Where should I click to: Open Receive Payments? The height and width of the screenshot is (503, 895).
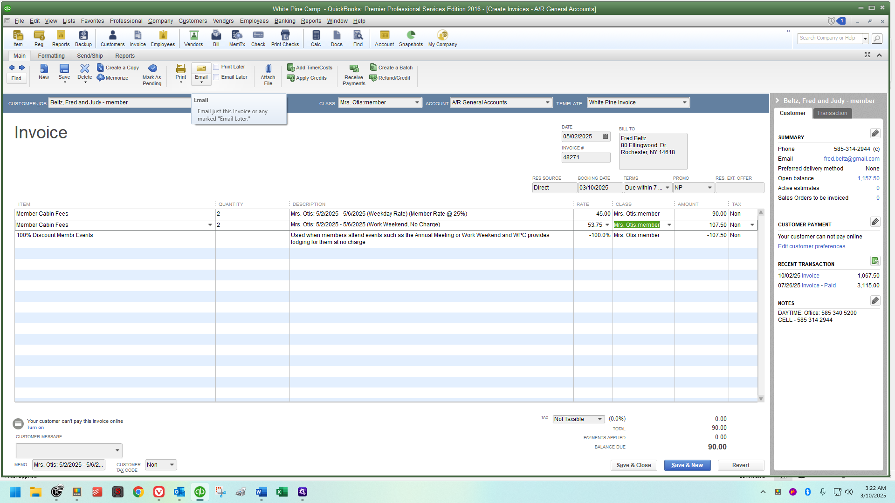tap(354, 69)
